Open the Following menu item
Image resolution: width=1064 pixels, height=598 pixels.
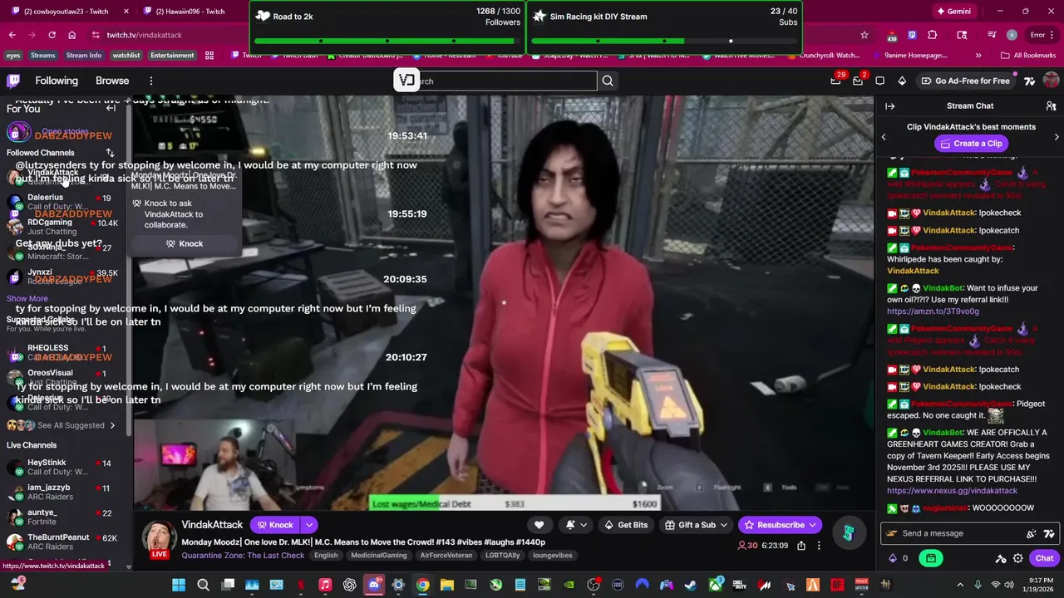(x=57, y=81)
